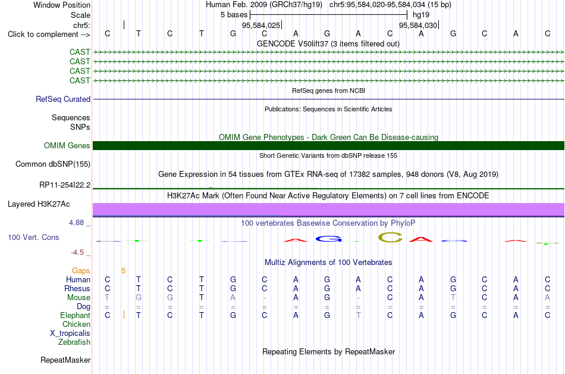Click the purple Layered H3K27Ac signal bar
This screenshot has width=565, height=374.
coord(328,210)
